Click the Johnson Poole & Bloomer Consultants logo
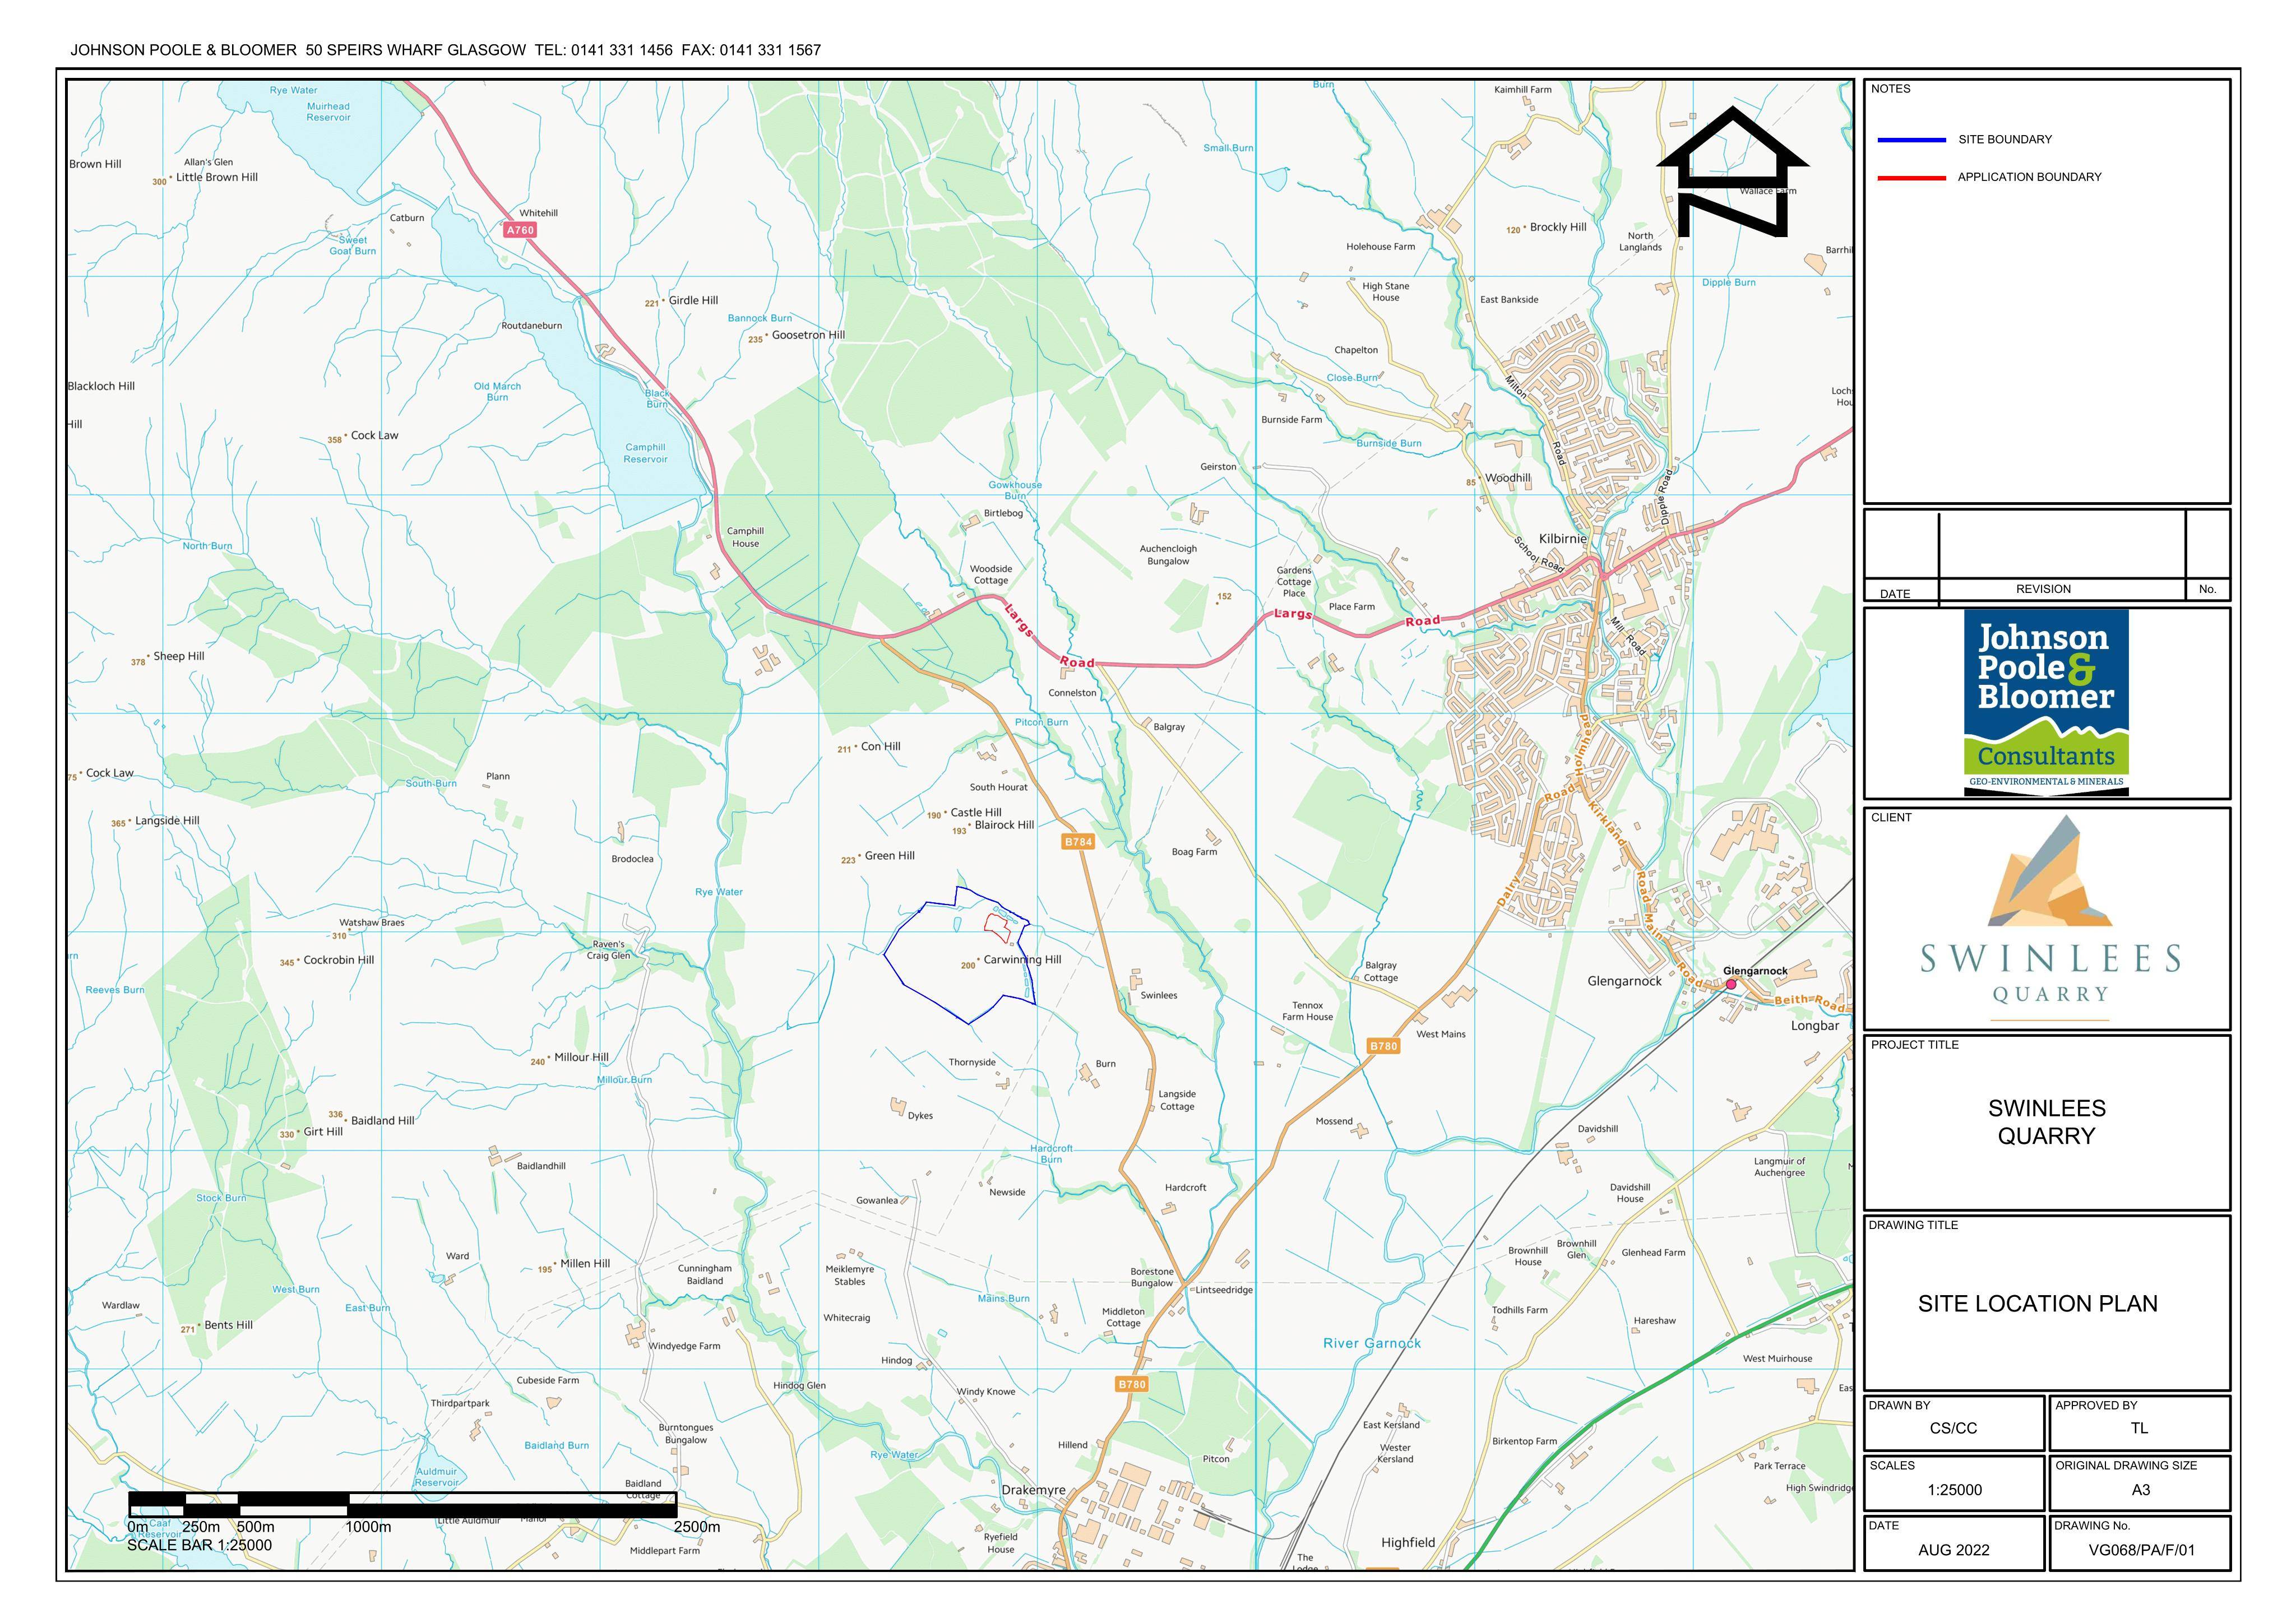Screen dimensions: 2296x1623 [x=2046, y=702]
